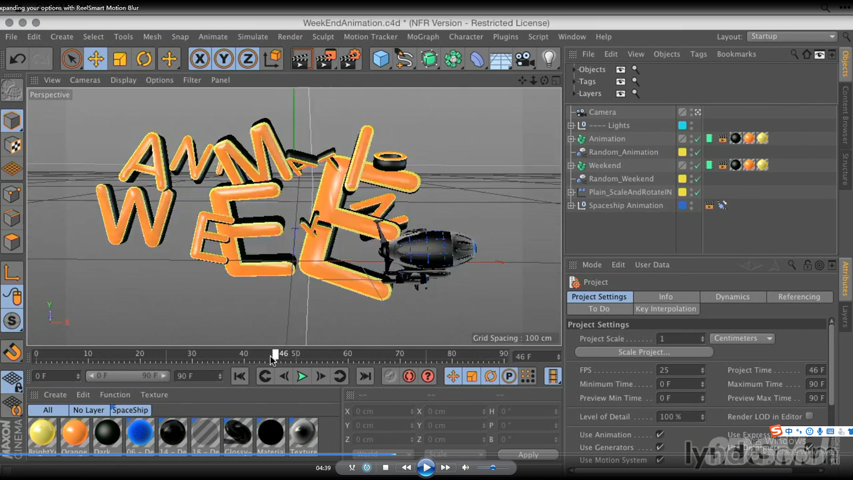Activate the Scale tool in top toolbar

120,59
